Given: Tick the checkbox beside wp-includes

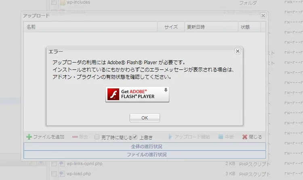Looking at the screenshot, I should (54, 2).
